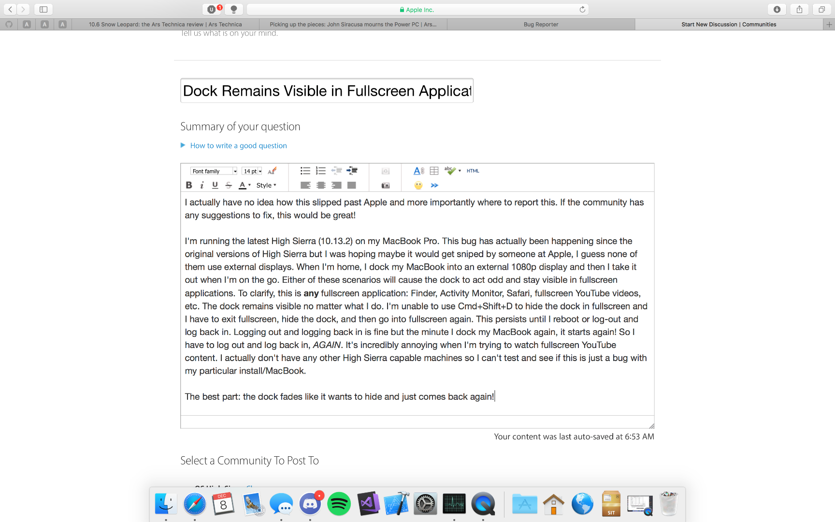The image size is (835, 522).
Task: Align text to the right
Action: [x=336, y=185]
